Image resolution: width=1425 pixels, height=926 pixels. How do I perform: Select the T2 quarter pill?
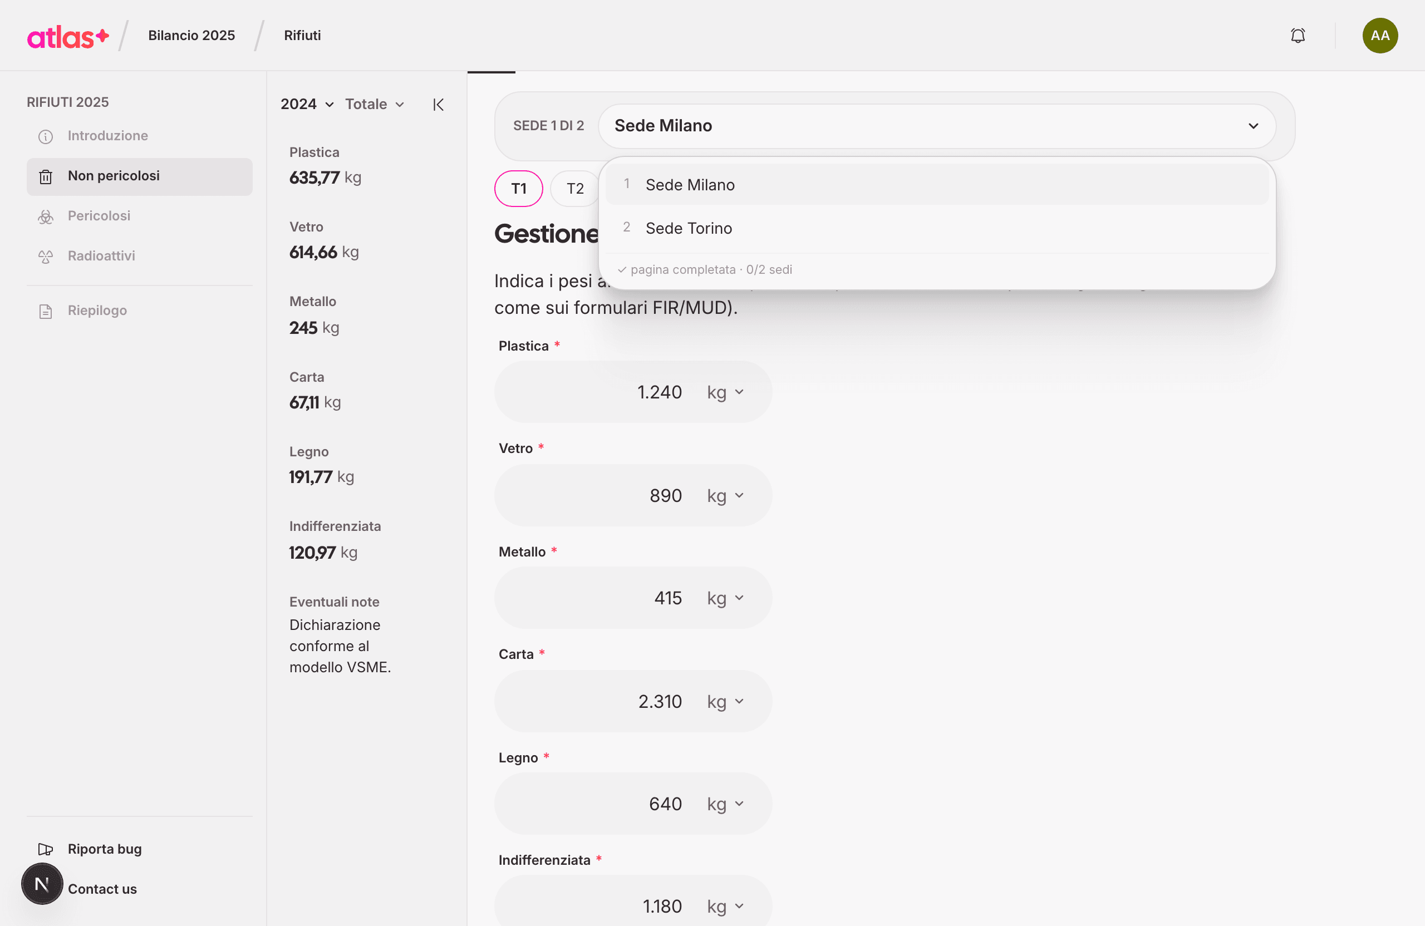pyautogui.click(x=575, y=189)
